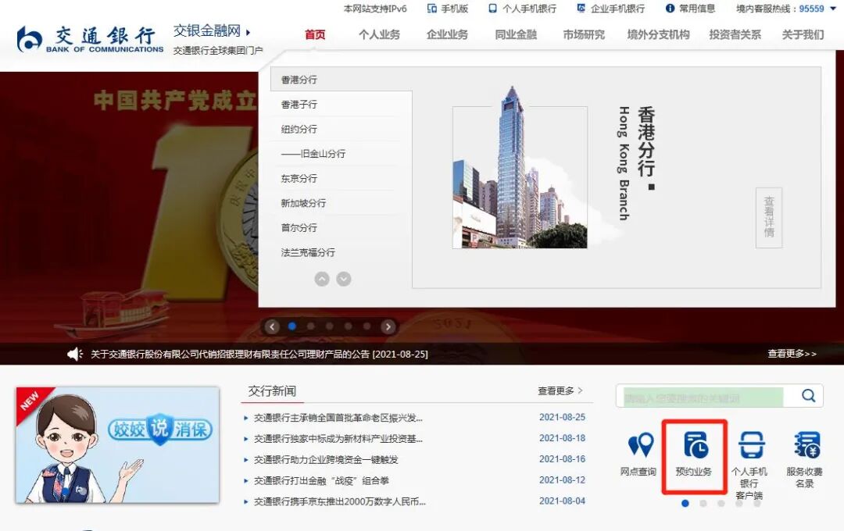Click the site search input field
Viewport: 844px width, 531px height.
coord(705,397)
